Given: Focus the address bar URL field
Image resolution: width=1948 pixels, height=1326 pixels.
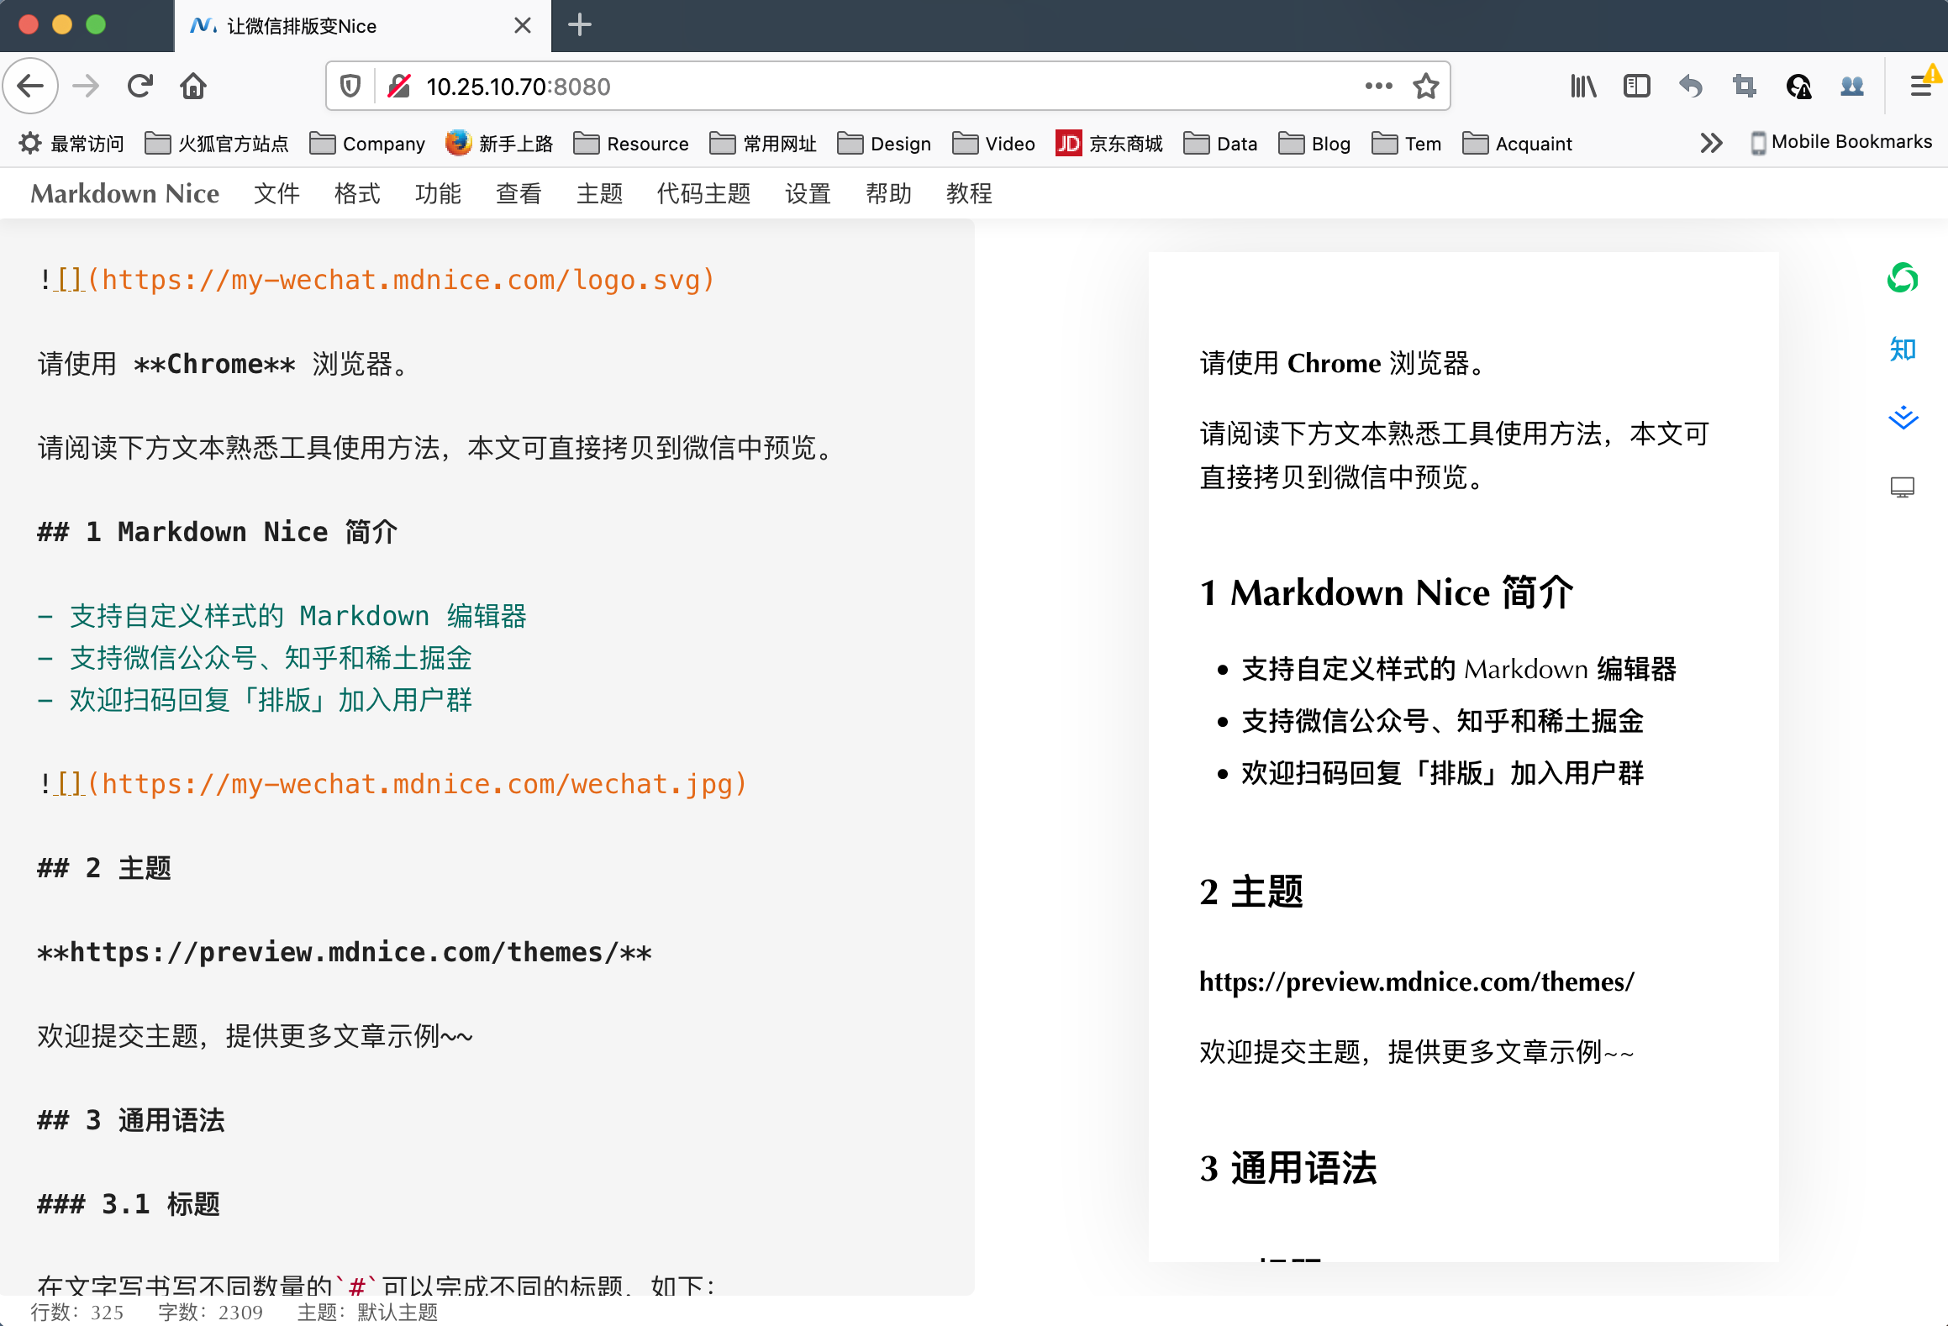Looking at the screenshot, I should [x=887, y=86].
